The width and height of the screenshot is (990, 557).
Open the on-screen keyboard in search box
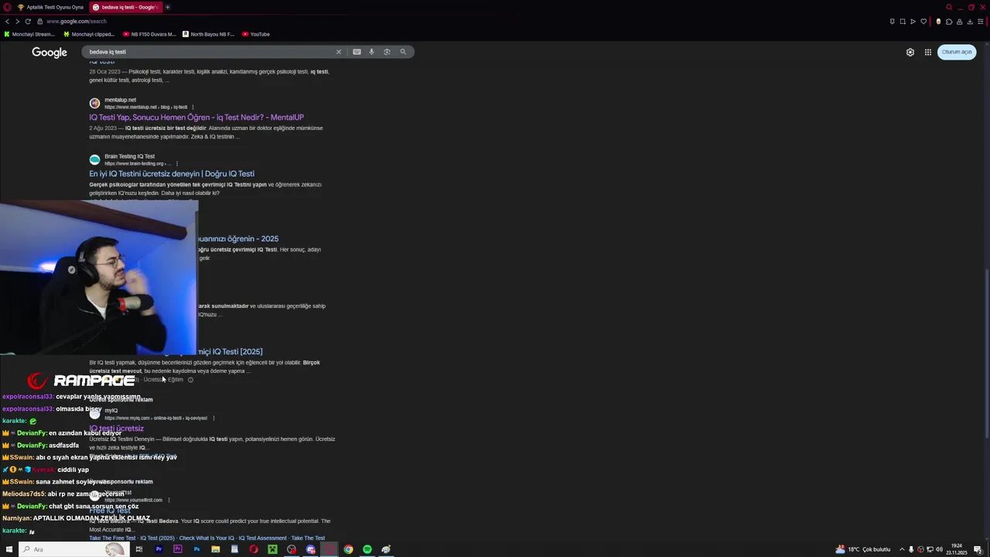[x=357, y=52]
